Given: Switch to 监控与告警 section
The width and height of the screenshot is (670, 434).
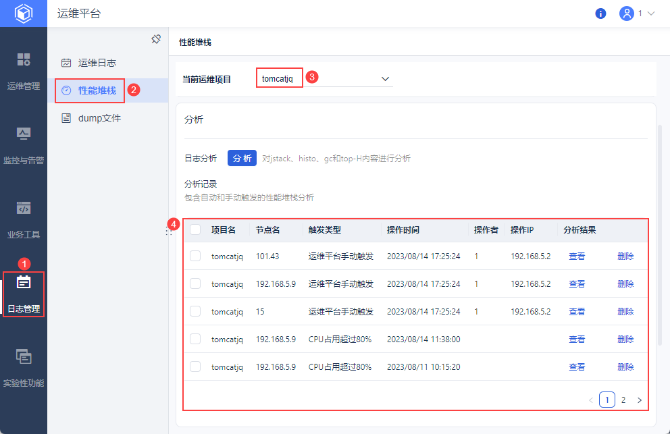Looking at the screenshot, I should coord(24,160).
